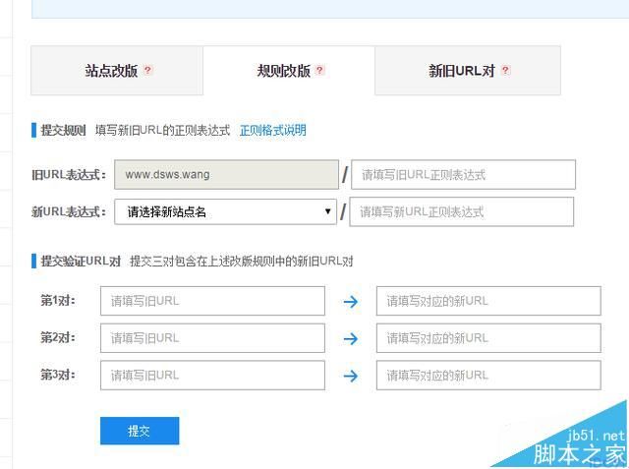
Task: Click the help icon beside 新旧URL对
Action: [505, 70]
